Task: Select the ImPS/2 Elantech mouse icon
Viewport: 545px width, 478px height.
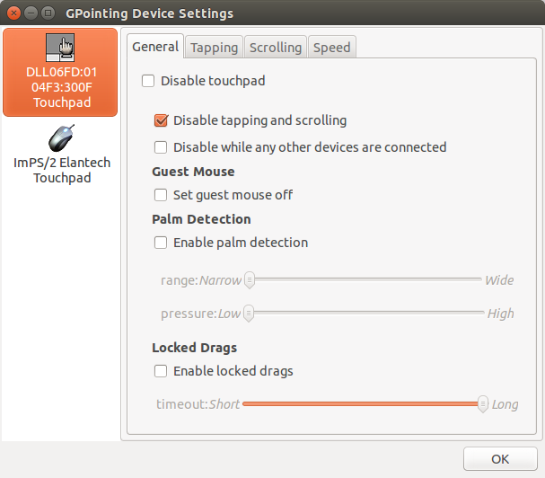Action: tap(62, 138)
